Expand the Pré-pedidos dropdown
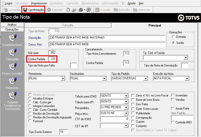This screenshot has width=201, height=137. click(x=126, y=108)
